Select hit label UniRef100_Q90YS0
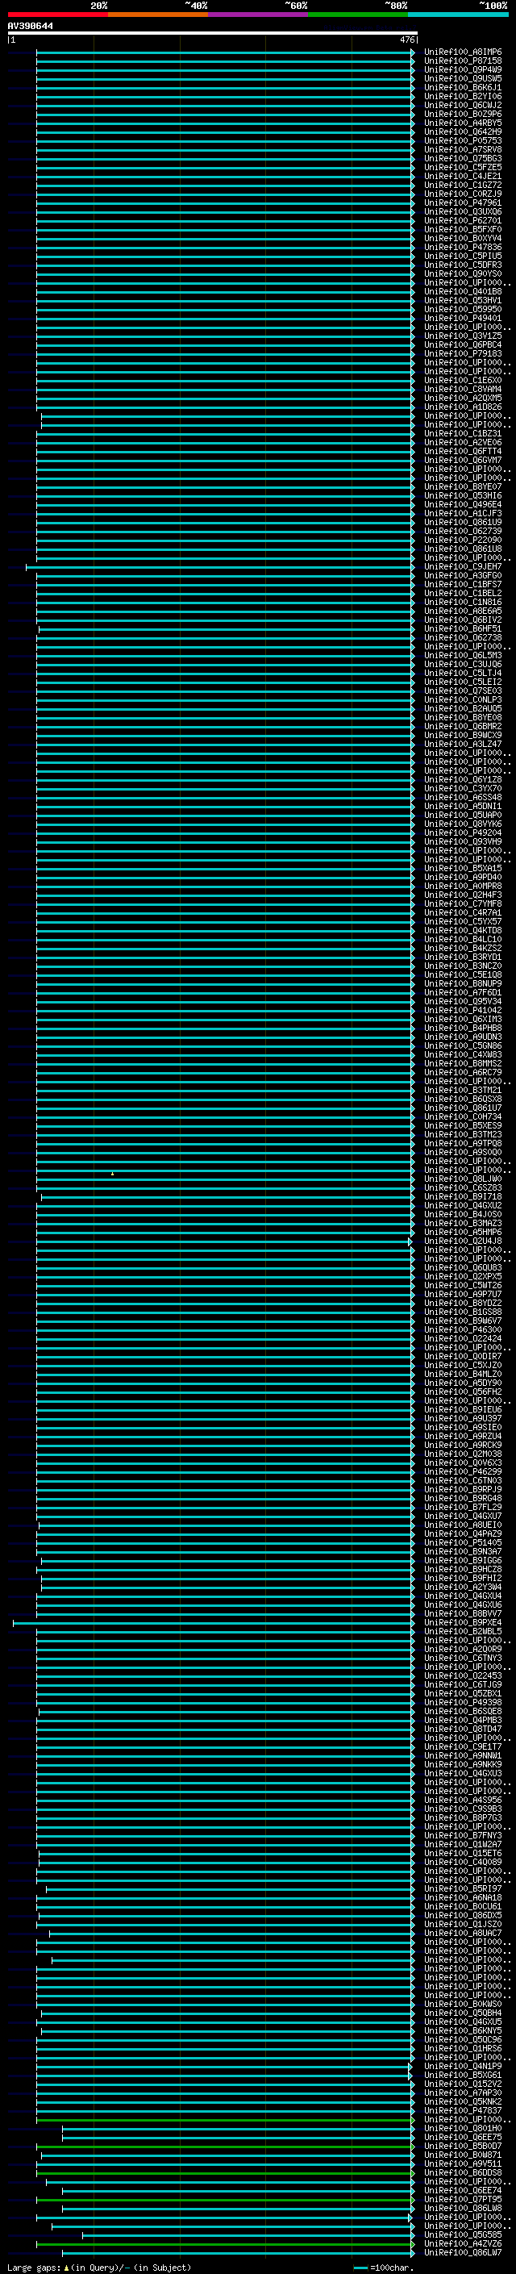The image size is (516, 2274). 462,273
